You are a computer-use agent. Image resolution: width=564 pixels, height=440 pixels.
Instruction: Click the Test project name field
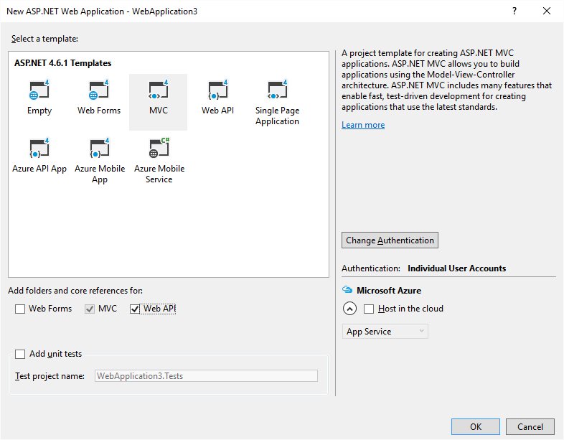point(206,376)
